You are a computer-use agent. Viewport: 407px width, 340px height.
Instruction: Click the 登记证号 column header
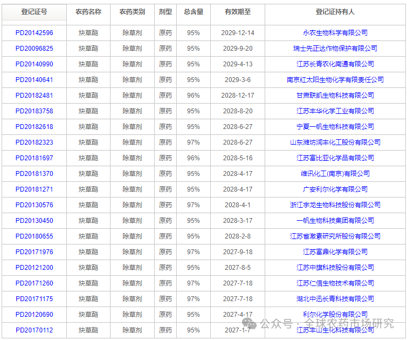coord(35,12)
